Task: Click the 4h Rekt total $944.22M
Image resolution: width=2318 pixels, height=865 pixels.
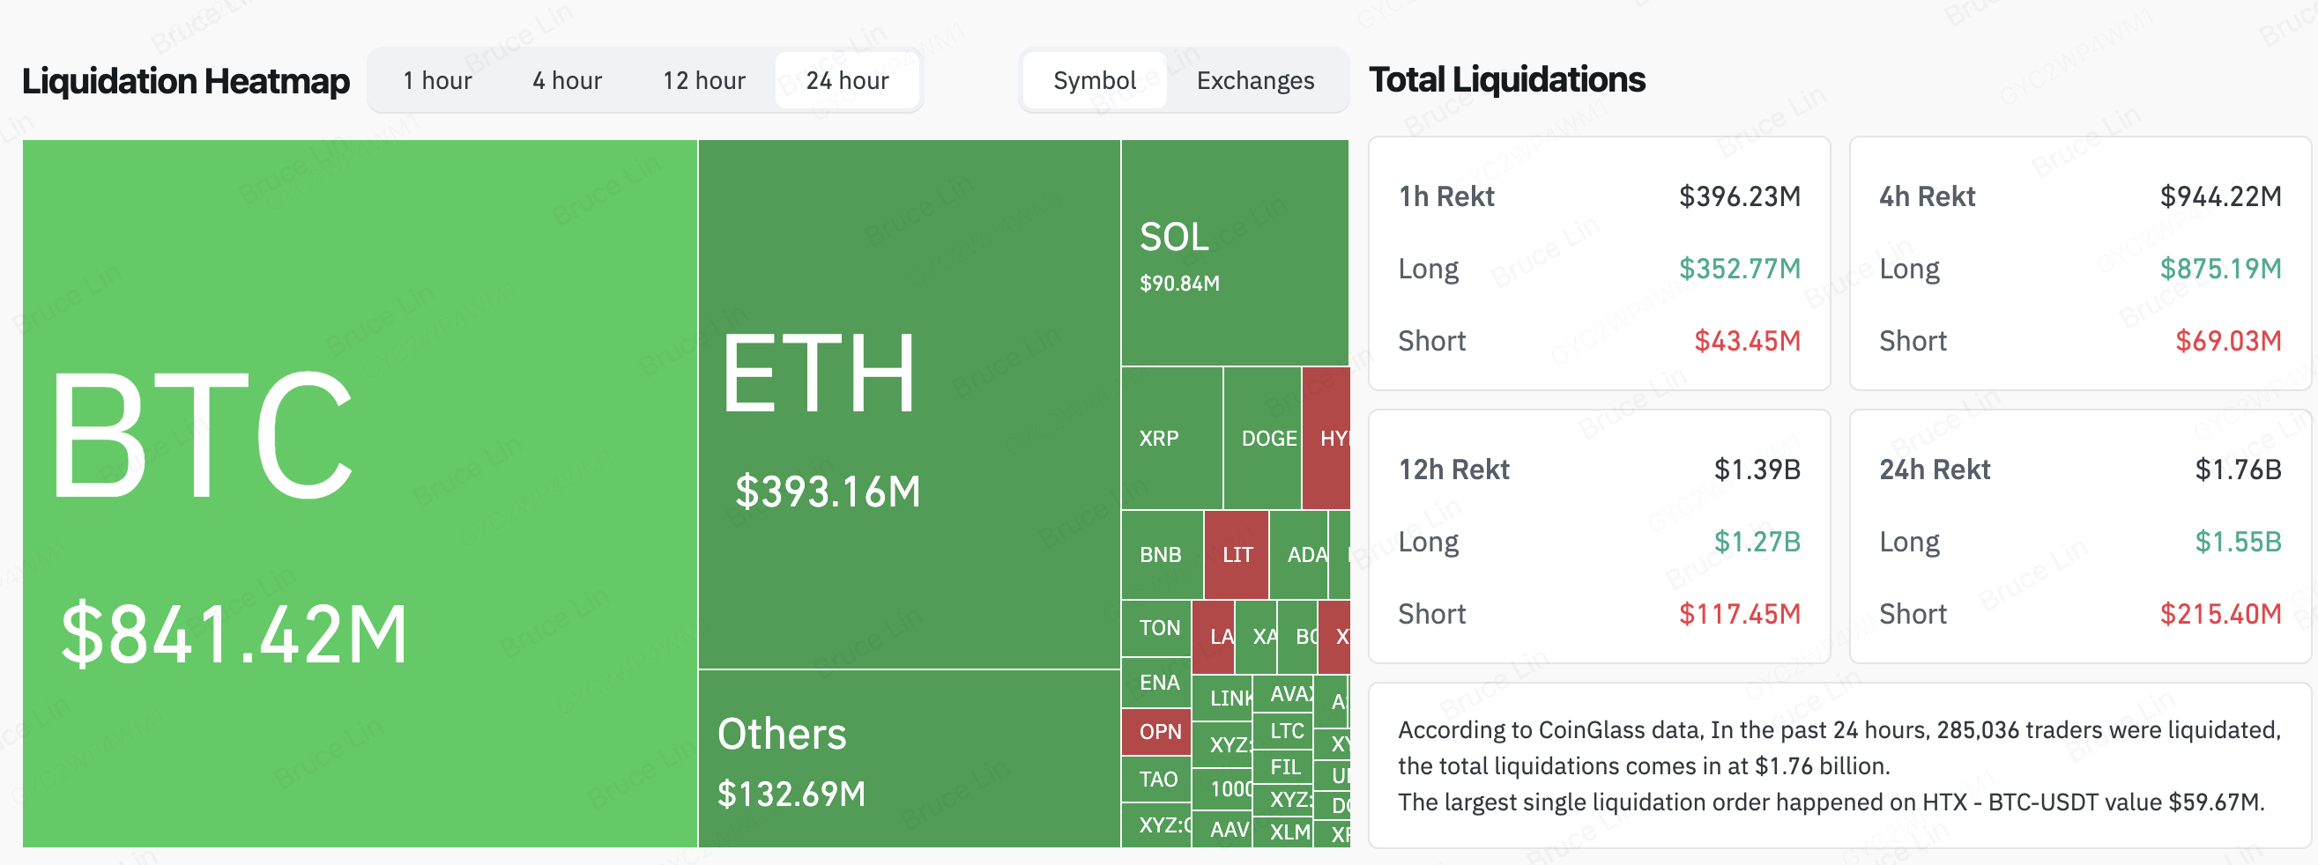Action: pos(2220,196)
